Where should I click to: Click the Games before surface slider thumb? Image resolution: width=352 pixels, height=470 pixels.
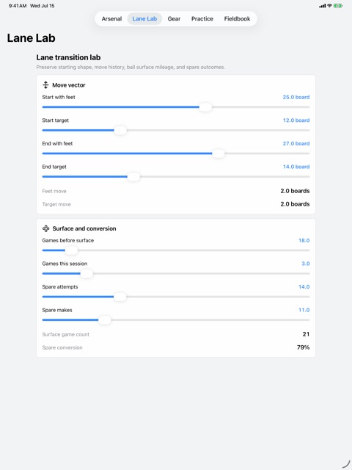(x=71, y=250)
